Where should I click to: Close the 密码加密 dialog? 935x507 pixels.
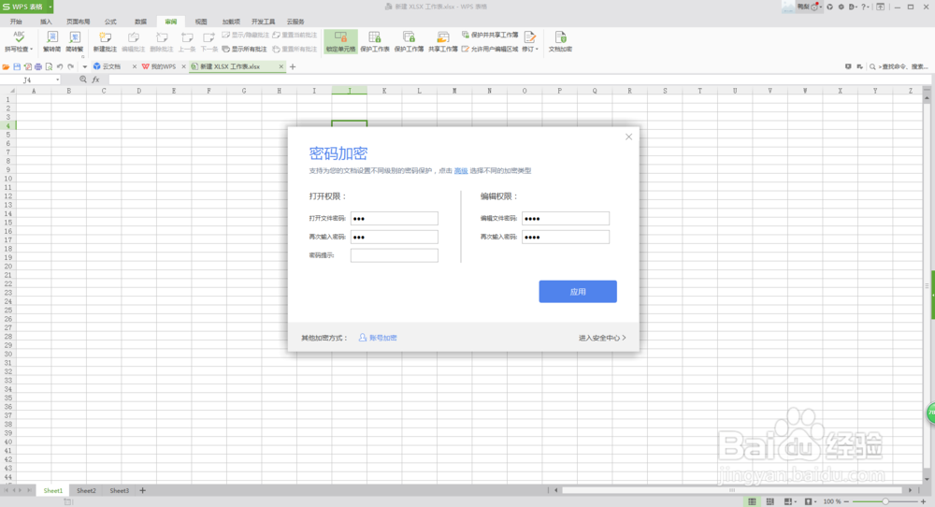pyautogui.click(x=628, y=137)
